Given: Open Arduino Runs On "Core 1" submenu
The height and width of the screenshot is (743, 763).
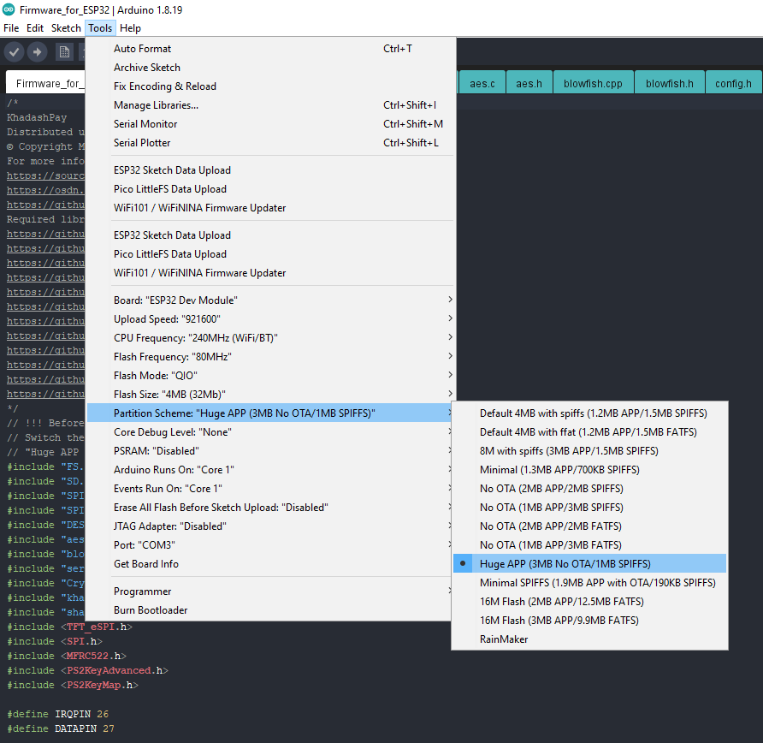Looking at the screenshot, I should 270,469.
